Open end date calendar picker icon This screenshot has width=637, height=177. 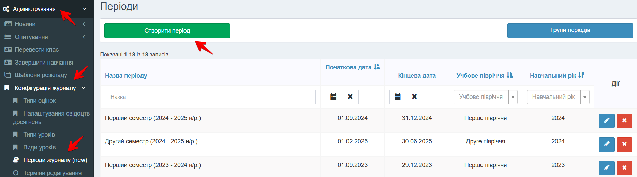tap(398, 97)
